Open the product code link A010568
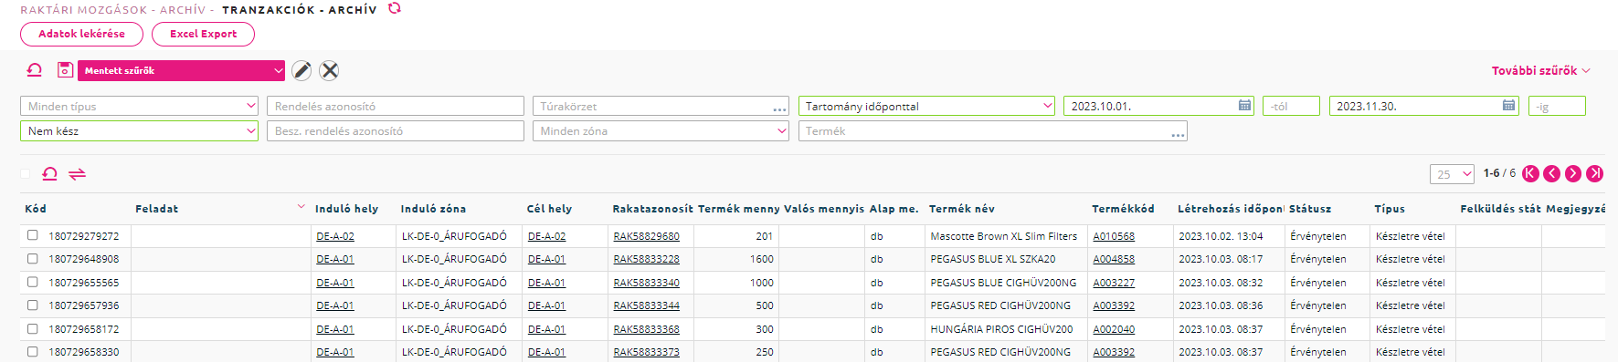 tap(1114, 236)
